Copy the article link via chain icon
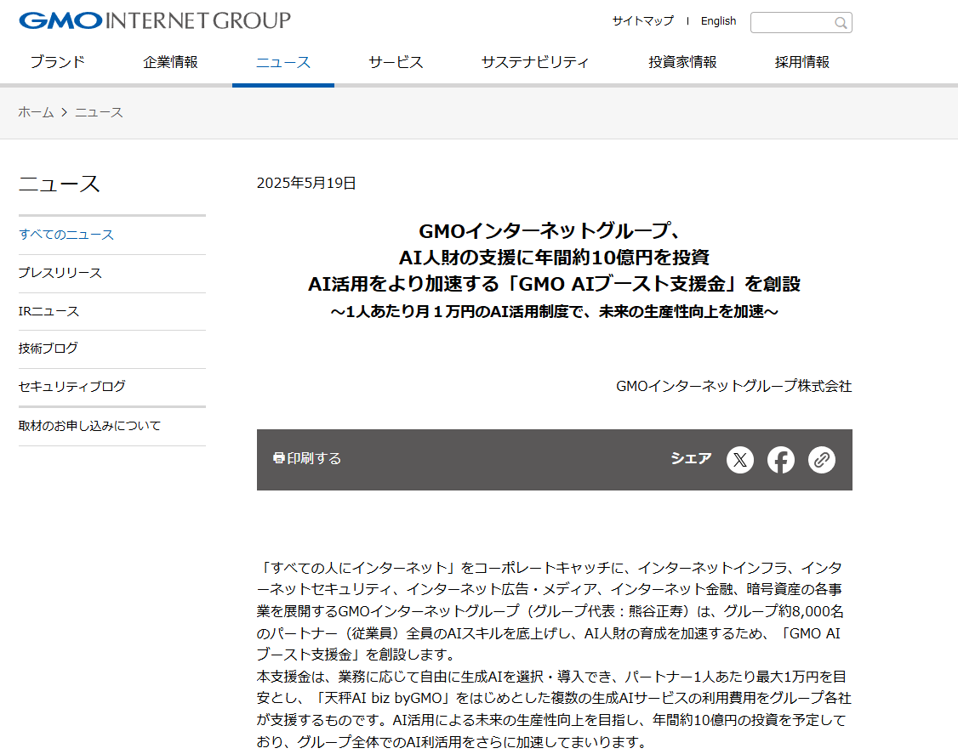This screenshot has width=958, height=754. pos(822,460)
